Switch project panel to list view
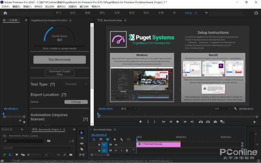 pyautogui.click(x=11, y=155)
